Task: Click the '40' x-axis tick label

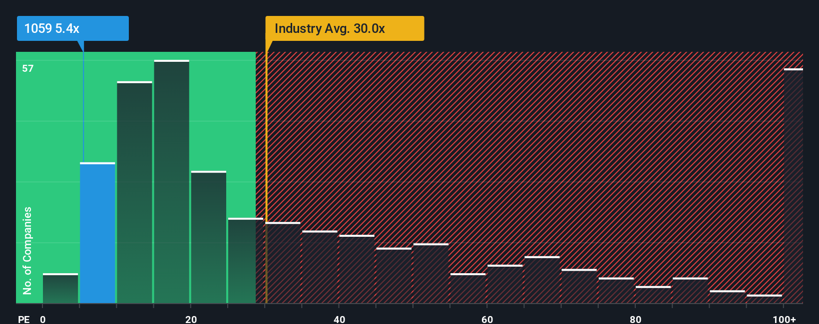Action: pyautogui.click(x=339, y=320)
